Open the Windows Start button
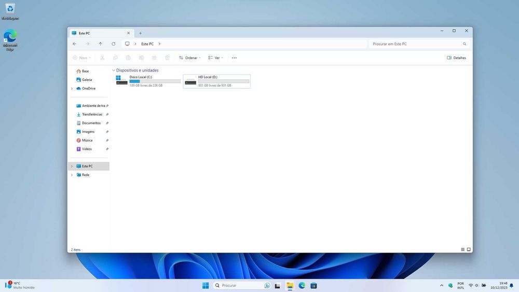This screenshot has height=292, width=519. coord(206,285)
